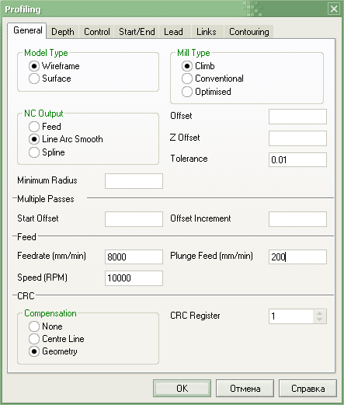Viewport: 344px width, 405px height.
Task: Focus the Start Offset field
Action: 134,219
